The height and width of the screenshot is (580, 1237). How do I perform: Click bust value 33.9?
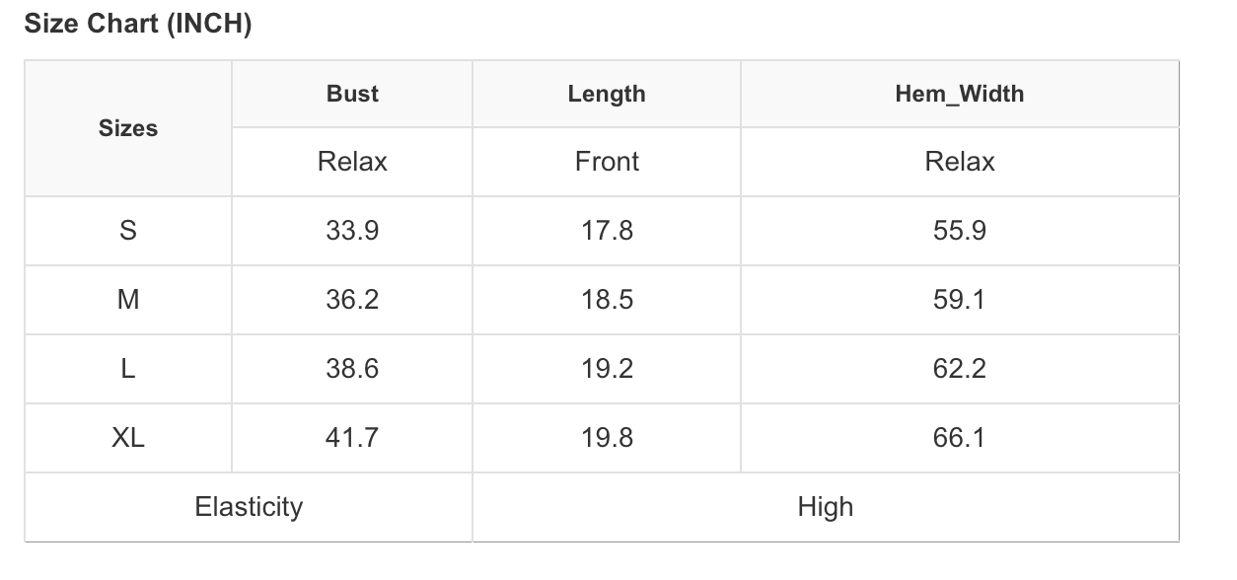point(352,231)
